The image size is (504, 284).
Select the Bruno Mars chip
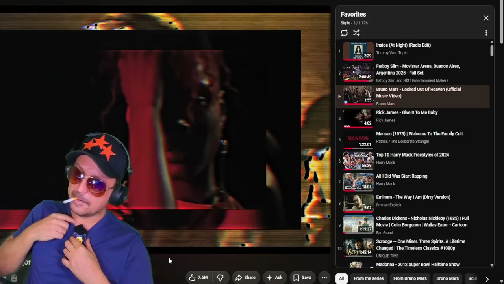[447, 278]
